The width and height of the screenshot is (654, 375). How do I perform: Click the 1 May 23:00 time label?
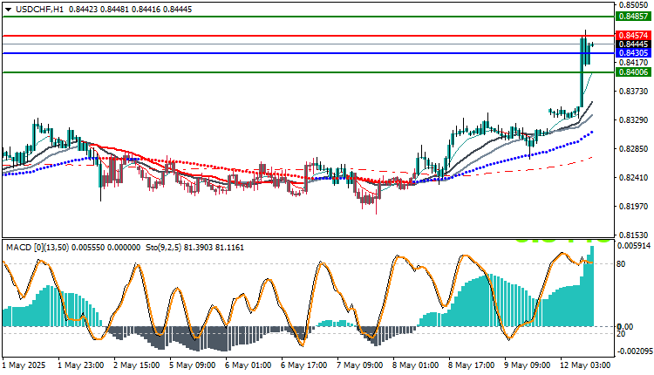coord(80,365)
